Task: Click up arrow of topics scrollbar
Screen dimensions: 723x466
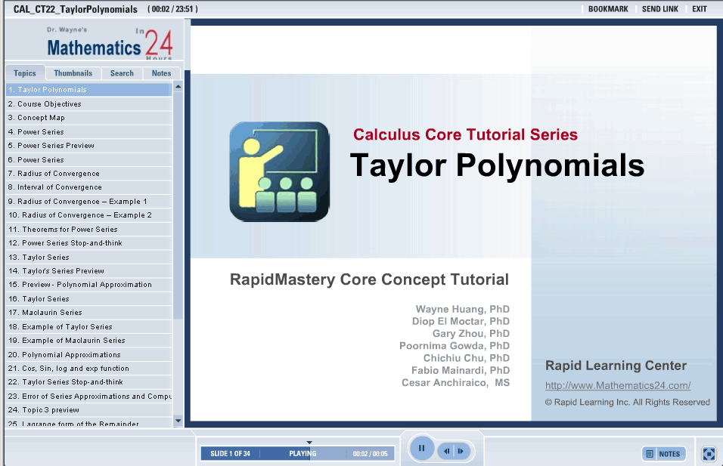Action: pyautogui.click(x=178, y=87)
